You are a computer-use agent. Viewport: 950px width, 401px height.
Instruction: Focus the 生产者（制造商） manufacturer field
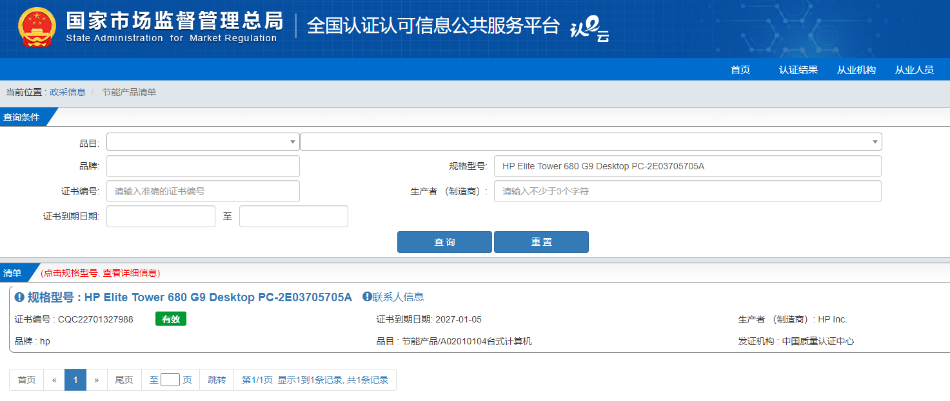(x=688, y=191)
